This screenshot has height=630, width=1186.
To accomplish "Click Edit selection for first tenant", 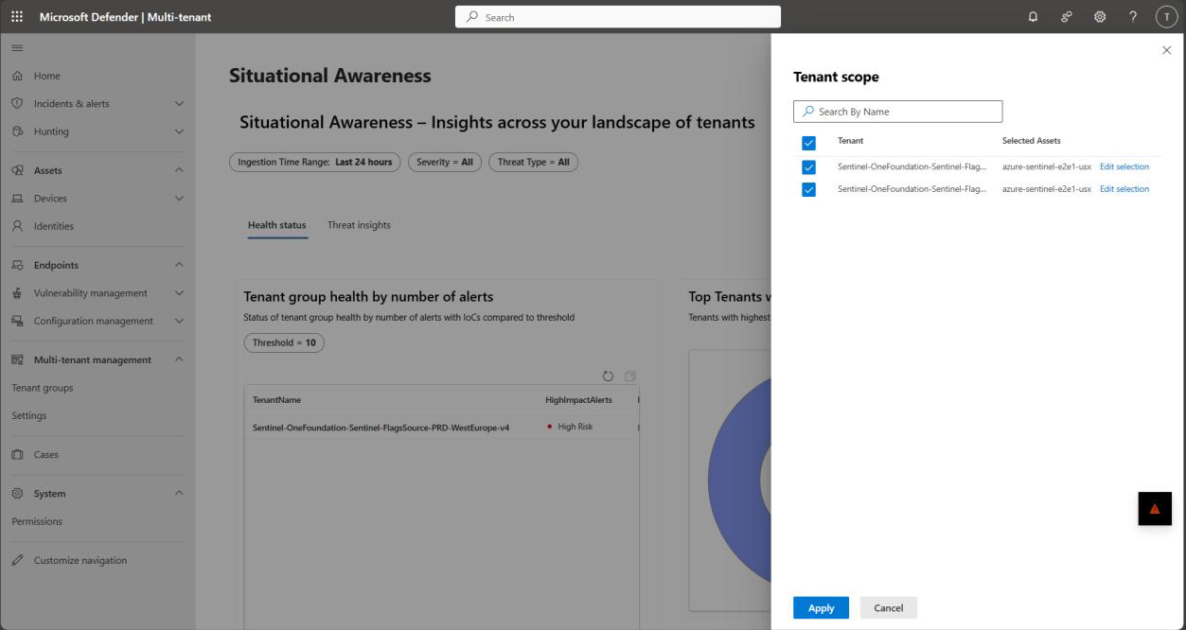I will pyautogui.click(x=1124, y=166).
